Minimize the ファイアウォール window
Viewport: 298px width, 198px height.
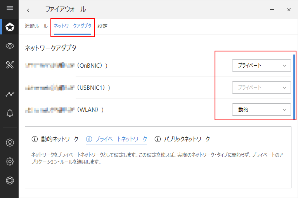click(272, 9)
